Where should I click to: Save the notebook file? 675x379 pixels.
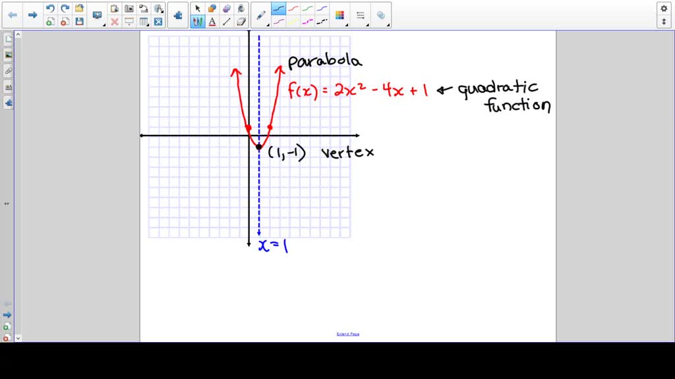[x=78, y=20]
